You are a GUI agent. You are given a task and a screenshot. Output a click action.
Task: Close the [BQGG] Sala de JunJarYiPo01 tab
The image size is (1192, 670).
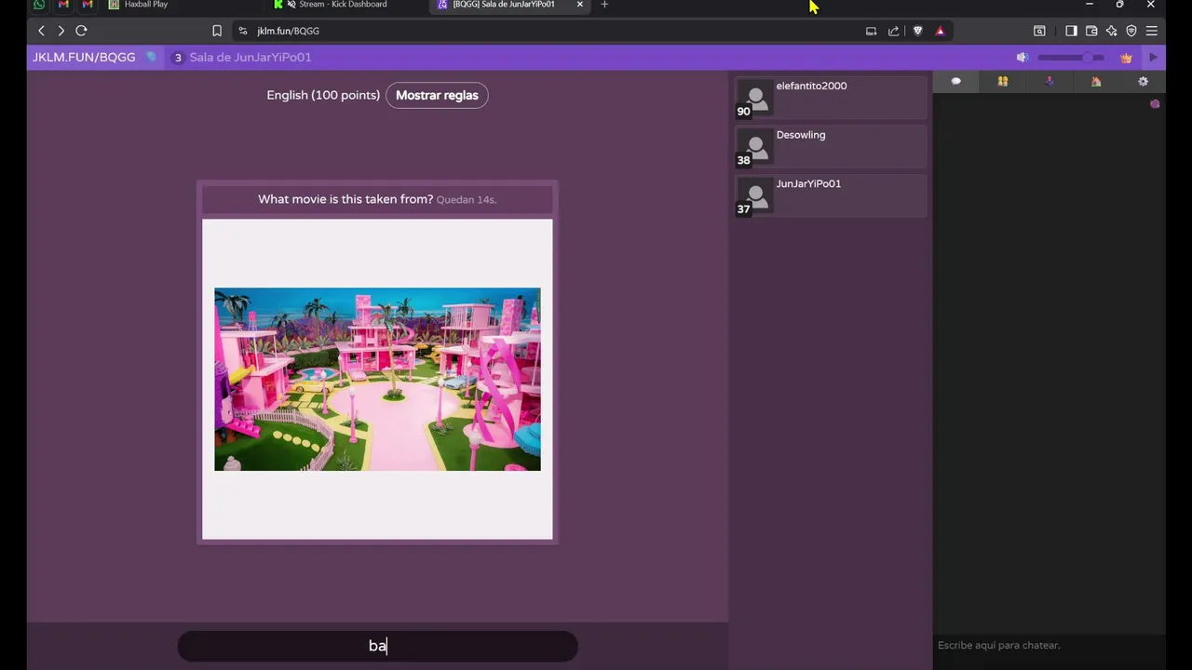[580, 5]
